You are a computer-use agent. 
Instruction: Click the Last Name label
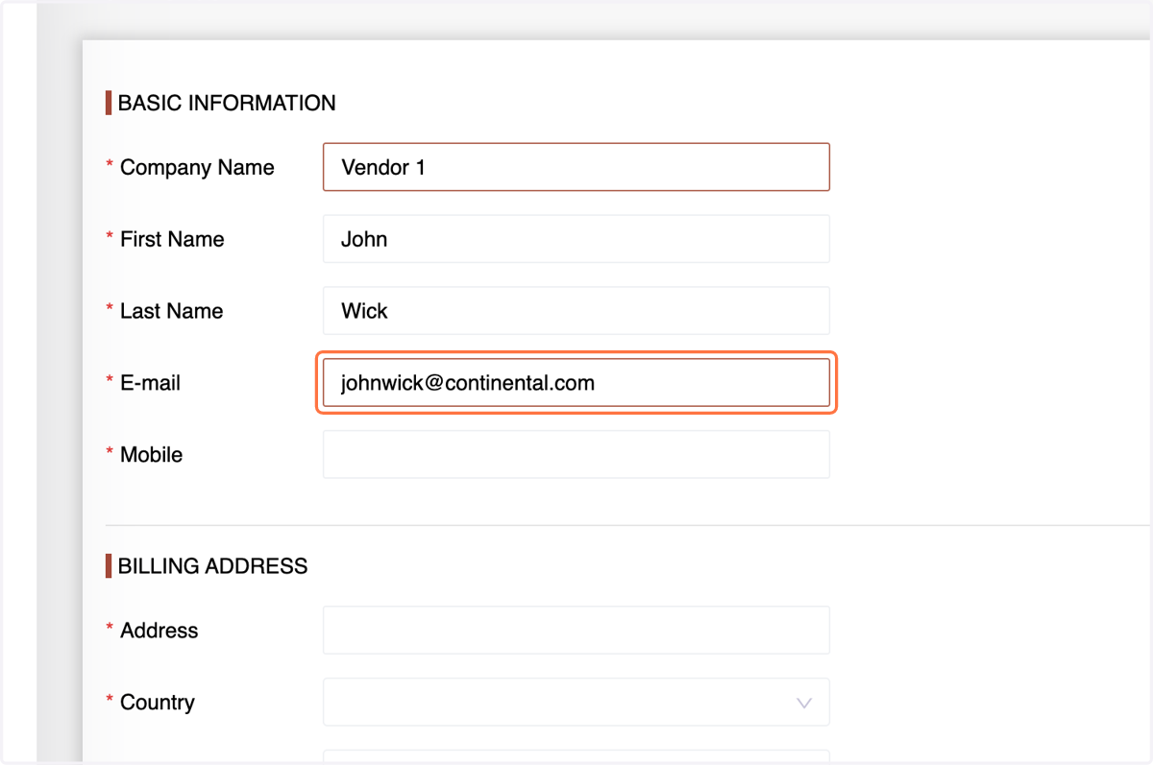pyautogui.click(x=171, y=311)
